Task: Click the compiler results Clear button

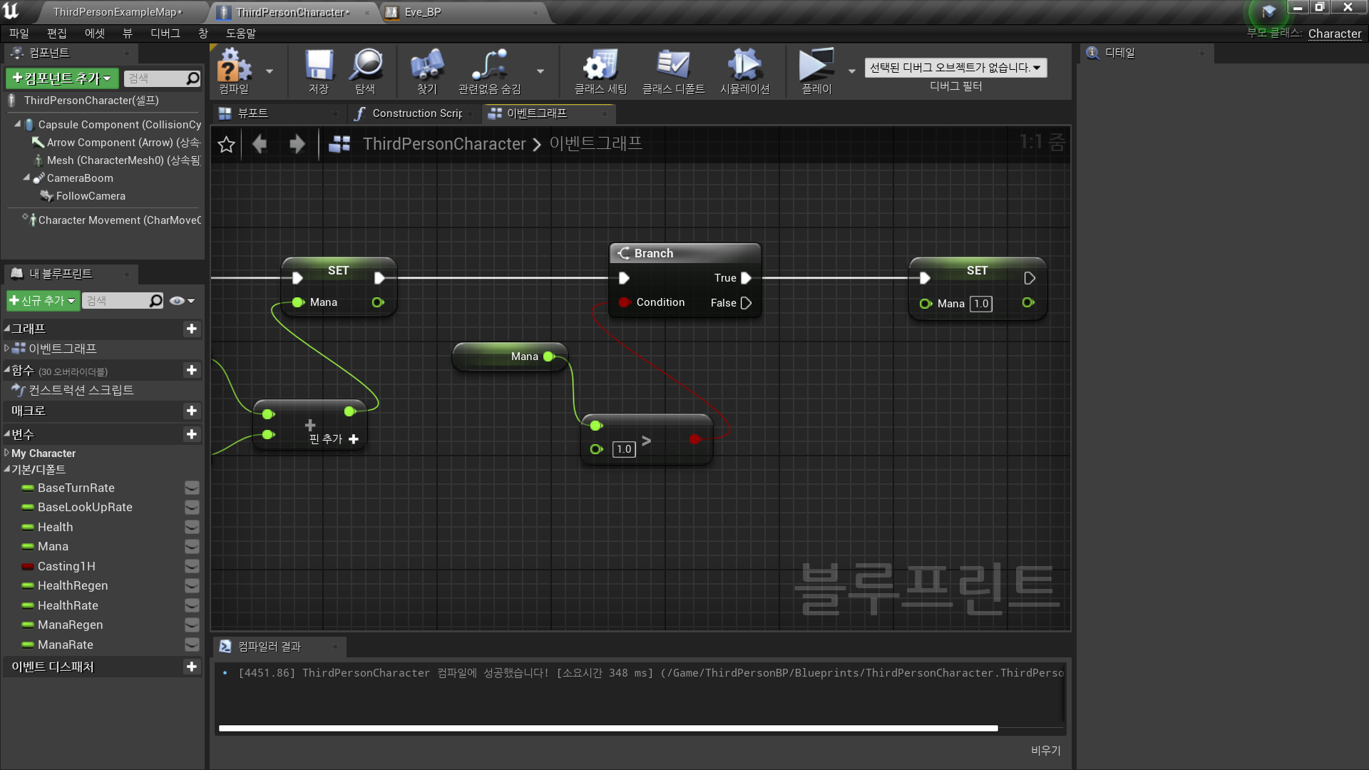Action: pos(1045,750)
